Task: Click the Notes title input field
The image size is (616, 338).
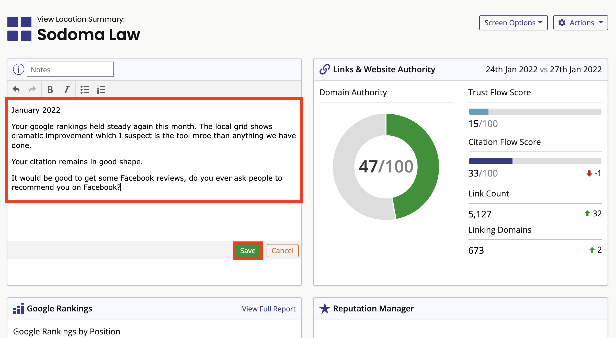Action: click(x=70, y=69)
